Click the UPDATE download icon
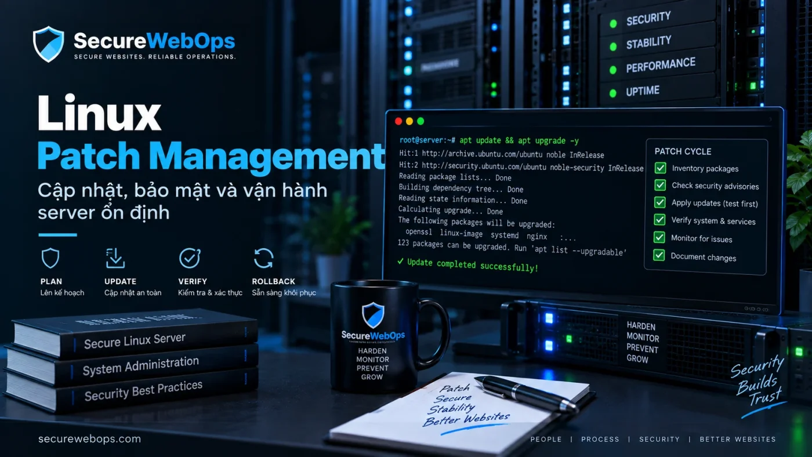812x457 pixels. click(115, 257)
